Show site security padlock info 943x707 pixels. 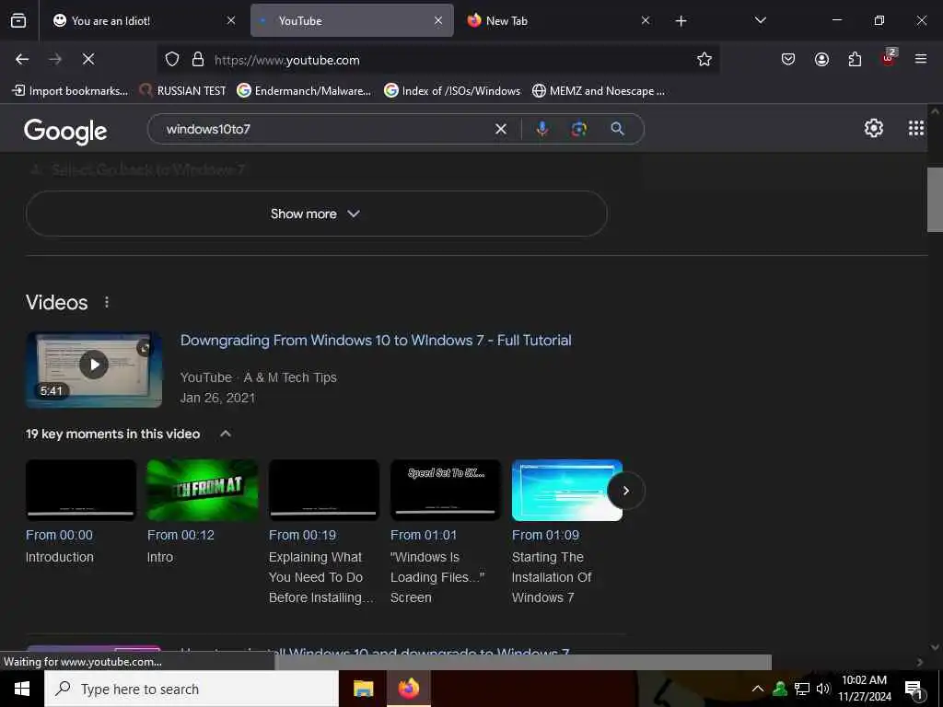click(198, 60)
